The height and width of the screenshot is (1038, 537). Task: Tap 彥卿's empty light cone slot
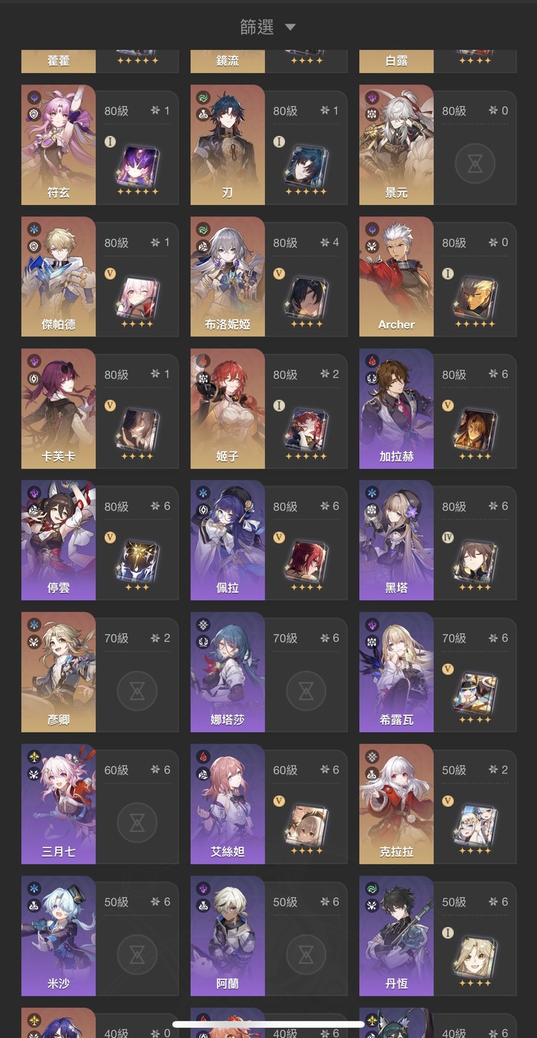point(137,690)
